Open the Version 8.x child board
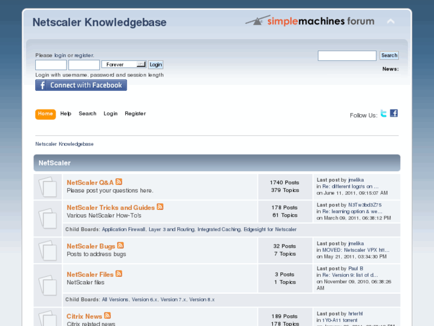 point(202,300)
